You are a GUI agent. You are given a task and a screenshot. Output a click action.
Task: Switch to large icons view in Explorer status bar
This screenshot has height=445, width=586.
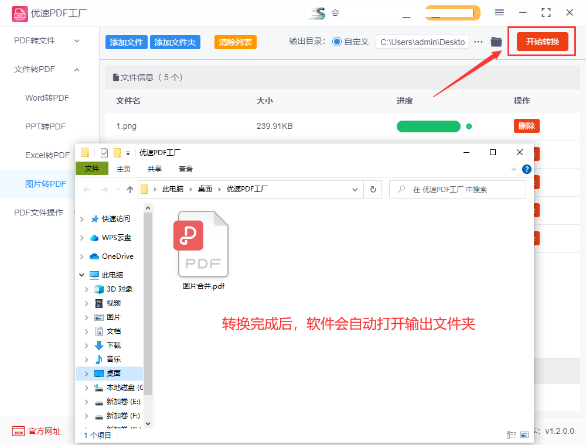524,434
